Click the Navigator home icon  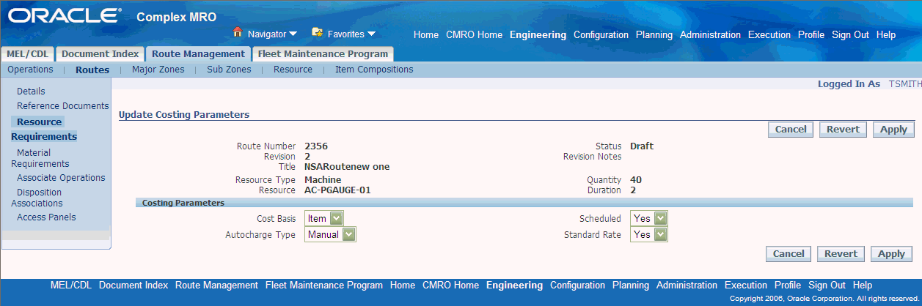(x=237, y=32)
